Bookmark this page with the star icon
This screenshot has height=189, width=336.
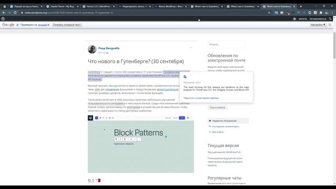[x=269, y=13]
